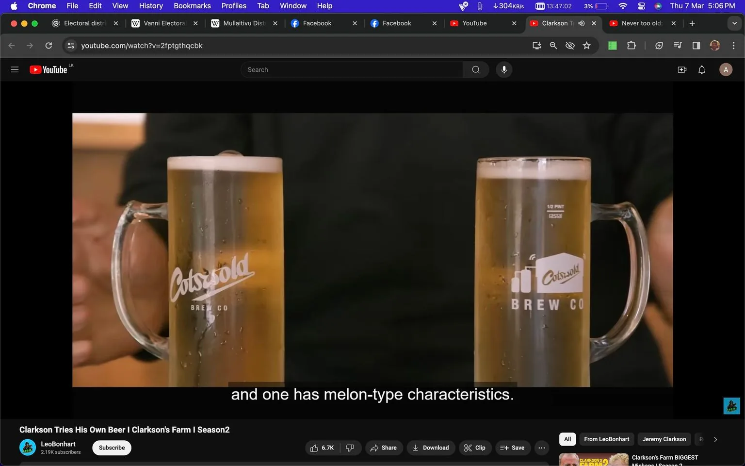Select the Jeremy Clarkson filter chip
This screenshot has height=466, width=745.
(664, 439)
